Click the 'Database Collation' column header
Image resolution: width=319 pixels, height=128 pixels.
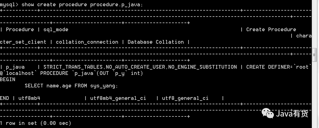pos(156,42)
